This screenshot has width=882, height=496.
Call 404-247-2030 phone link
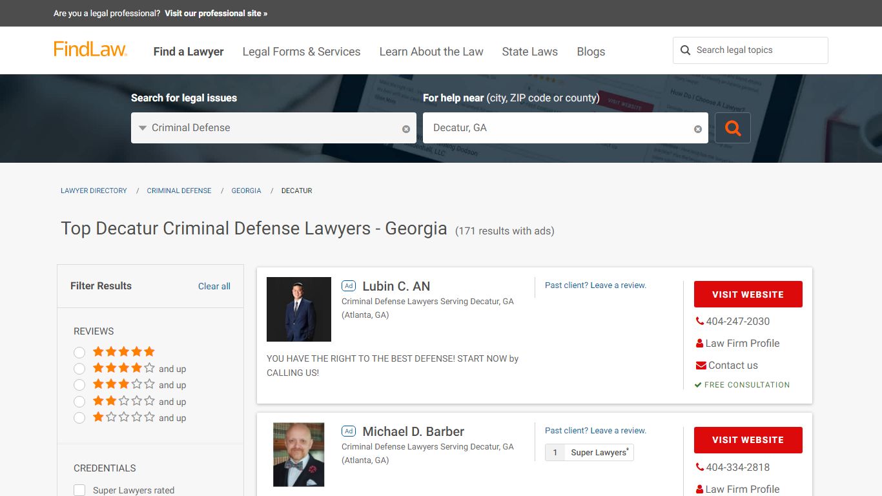[x=738, y=321]
